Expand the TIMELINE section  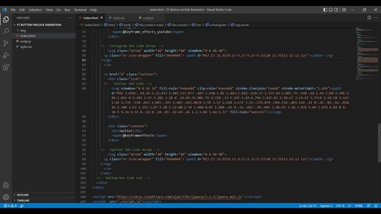point(23,200)
